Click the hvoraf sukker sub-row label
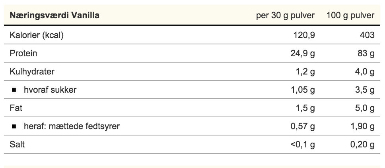Screen dimensions: 385x168 tap(50, 90)
